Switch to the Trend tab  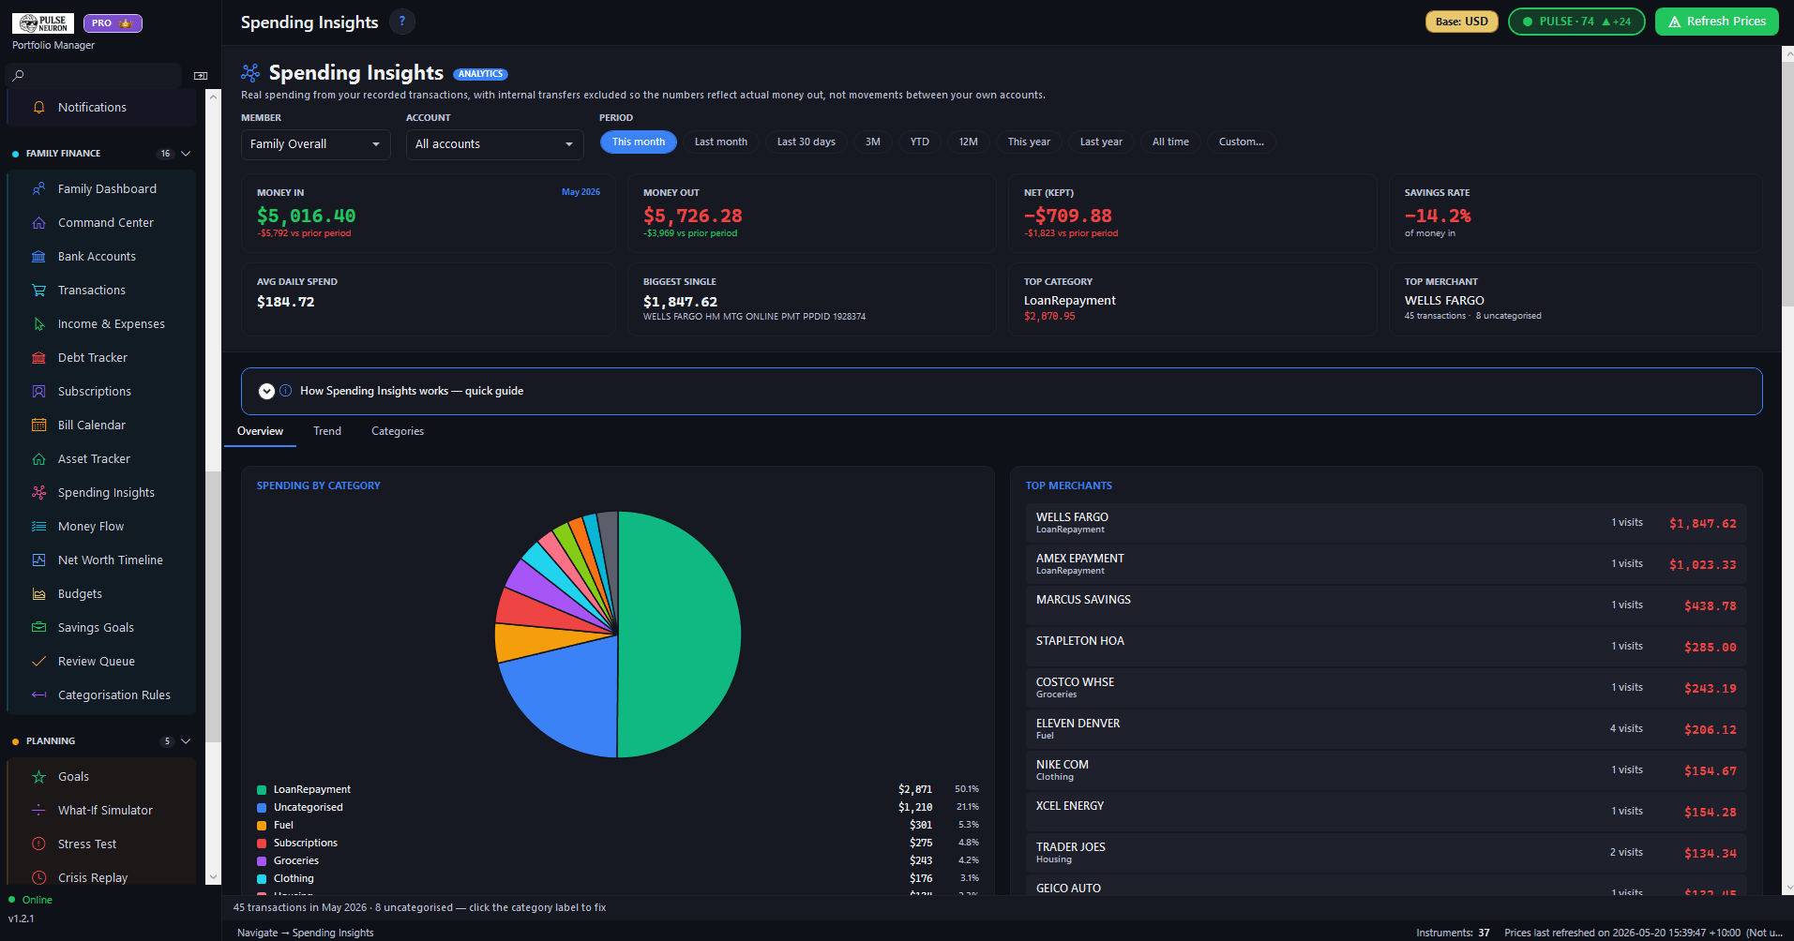click(x=327, y=431)
